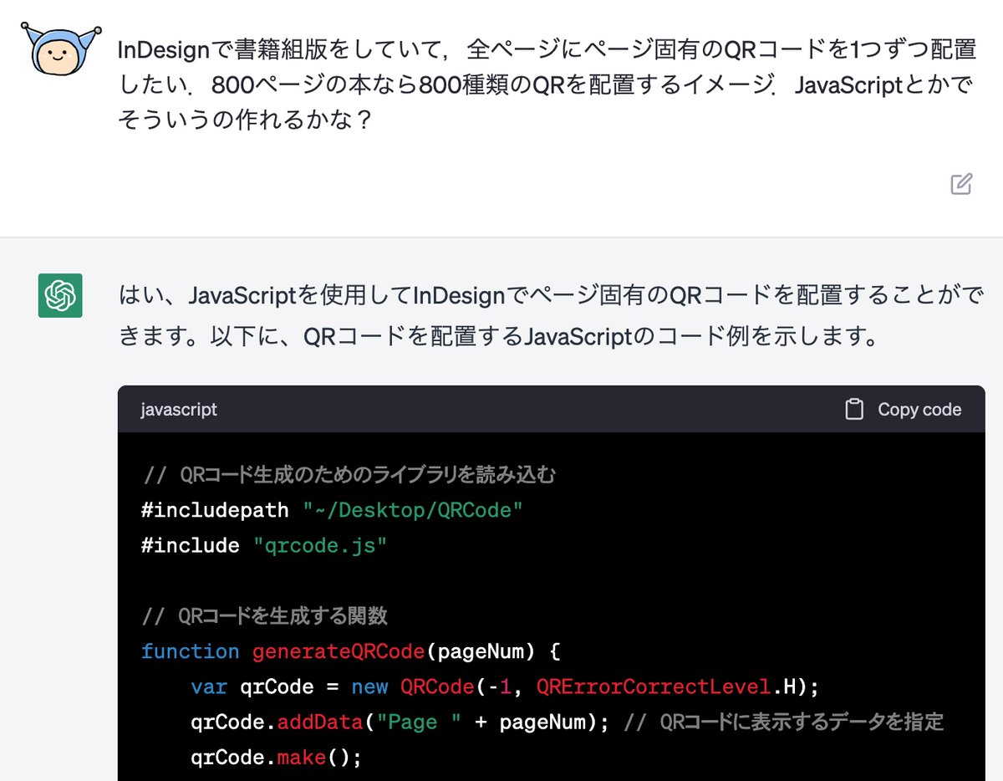This screenshot has height=781, width=1003.
Task: Click the user question starting with InDesign
Action: tap(547, 84)
